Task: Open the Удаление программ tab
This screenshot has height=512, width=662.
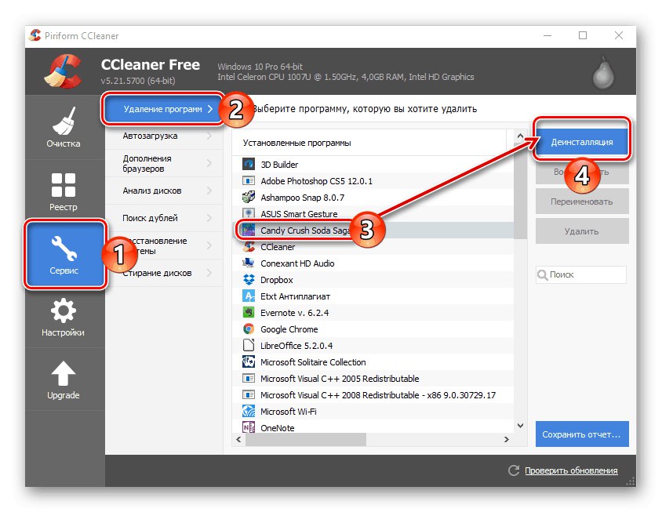Action: coord(163,109)
